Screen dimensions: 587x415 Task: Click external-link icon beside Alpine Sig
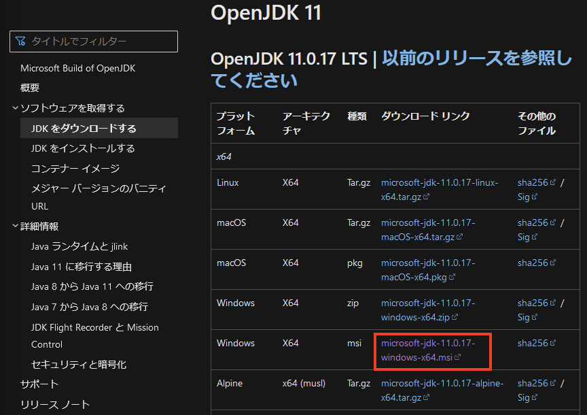click(534, 397)
